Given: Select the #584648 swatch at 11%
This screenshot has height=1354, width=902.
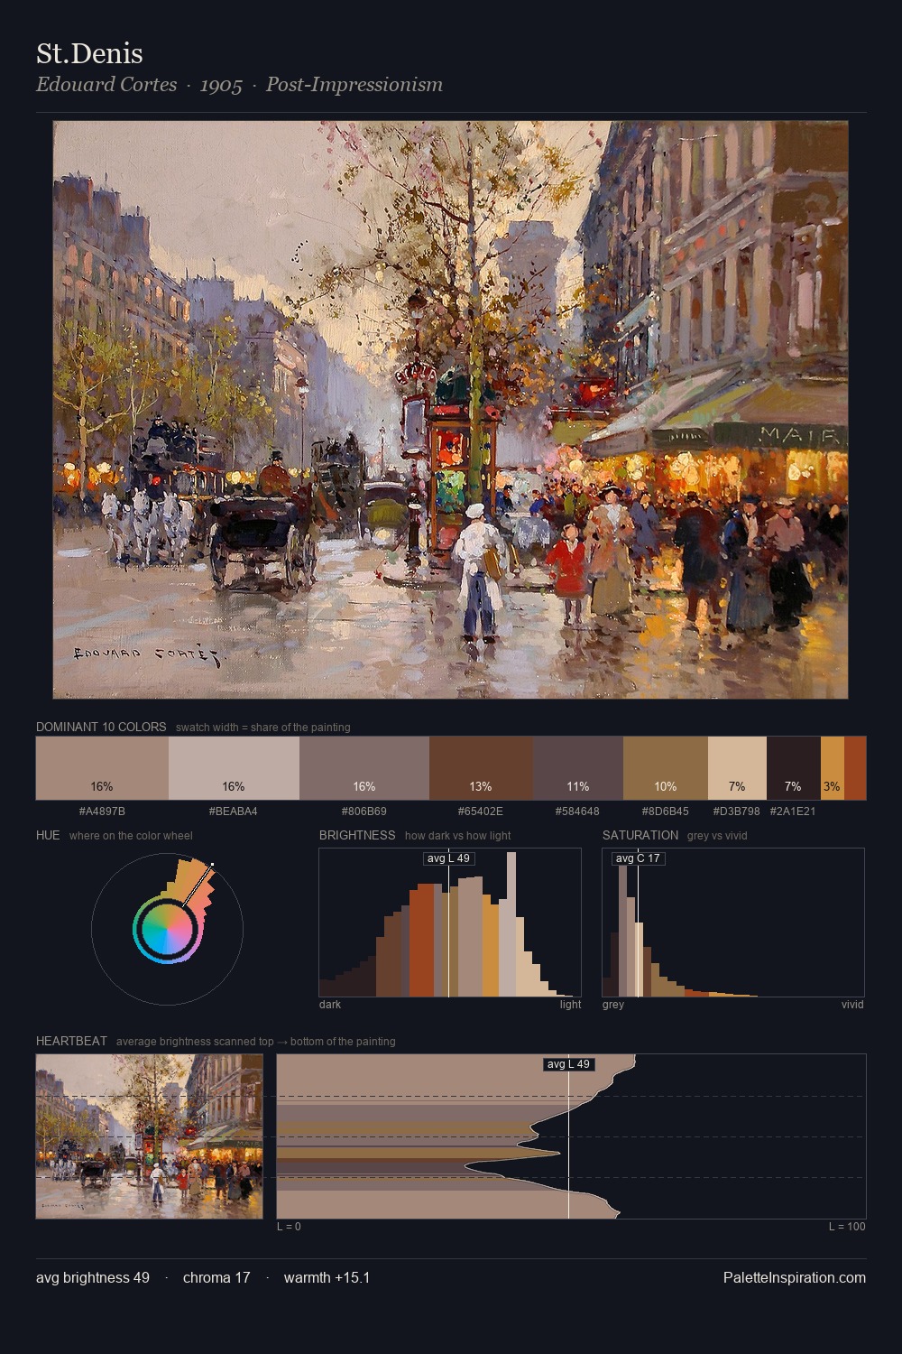Looking at the screenshot, I should click(x=578, y=768).
